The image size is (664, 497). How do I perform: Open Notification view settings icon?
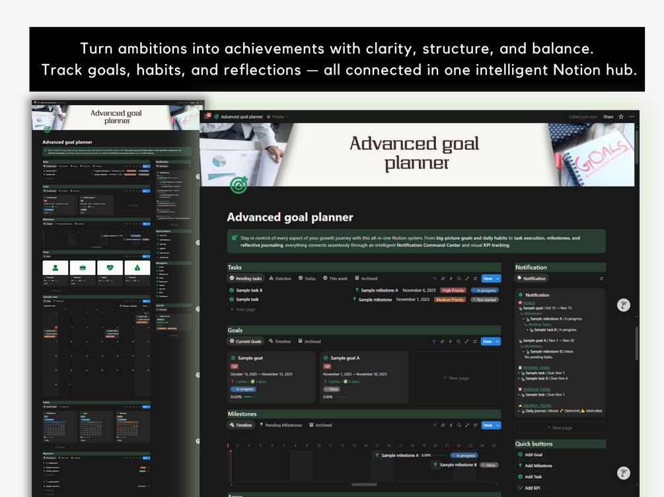tap(601, 278)
